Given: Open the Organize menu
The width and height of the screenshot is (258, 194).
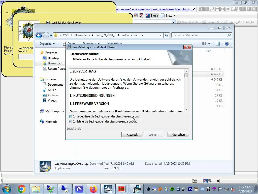Looking at the screenshot, I should click(x=47, y=44).
